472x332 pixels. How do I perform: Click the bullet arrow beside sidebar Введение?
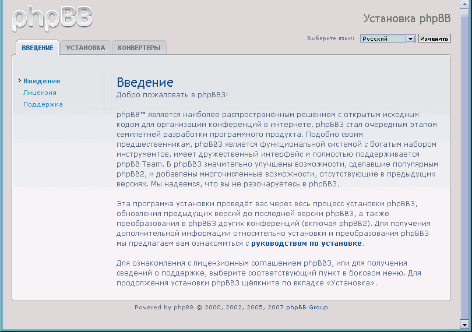pyautogui.click(x=19, y=81)
